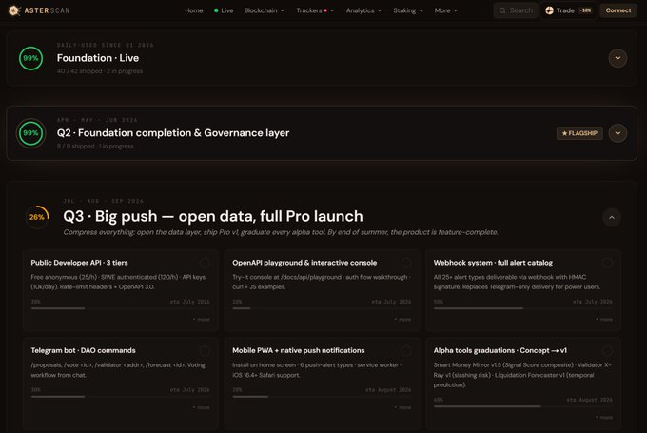The image size is (647, 433).
Task: Go to the Live nav item
Action: tap(224, 10)
